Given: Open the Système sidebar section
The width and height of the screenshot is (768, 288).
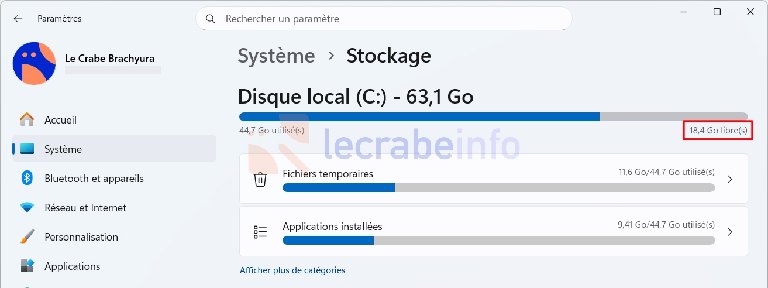Looking at the screenshot, I should click(63, 149).
